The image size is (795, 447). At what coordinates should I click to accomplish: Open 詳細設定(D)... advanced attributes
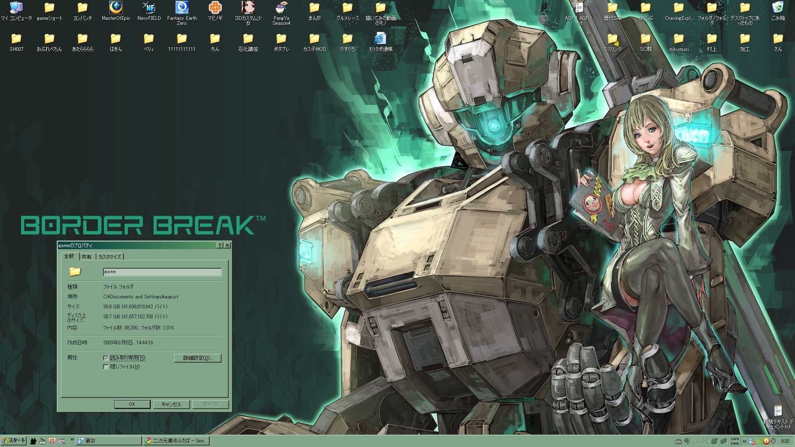click(198, 358)
